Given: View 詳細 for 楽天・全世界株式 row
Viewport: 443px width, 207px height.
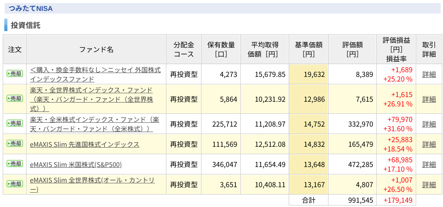Looking at the screenshot, I should tap(429, 99).
